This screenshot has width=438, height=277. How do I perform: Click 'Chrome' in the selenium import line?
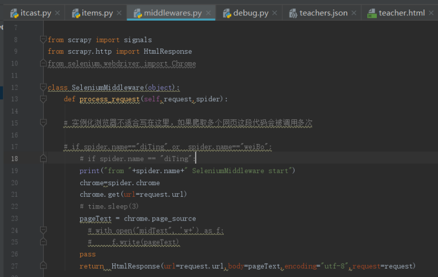pos(184,64)
